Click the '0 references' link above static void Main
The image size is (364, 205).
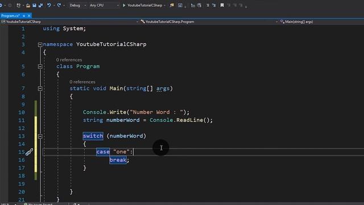(82, 82)
